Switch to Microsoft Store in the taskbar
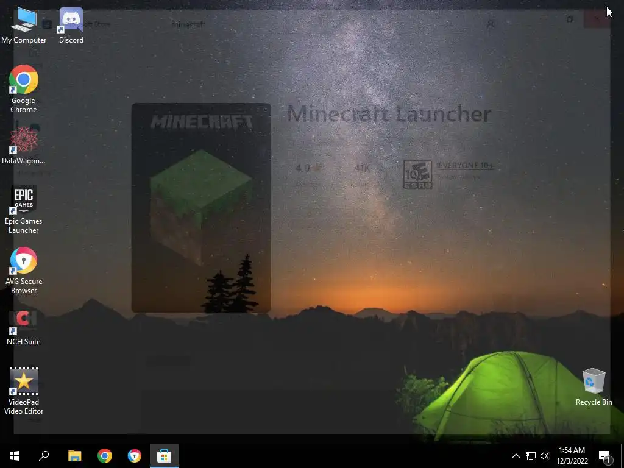The image size is (624, 468). click(x=165, y=456)
